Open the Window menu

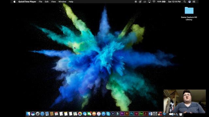click(62, 2)
